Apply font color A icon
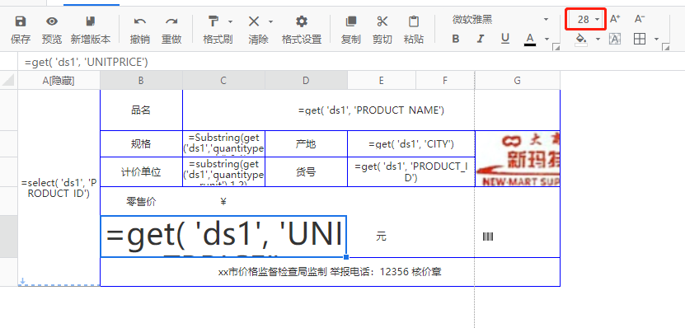Viewport: 685px width, 328px height. click(x=530, y=40)
